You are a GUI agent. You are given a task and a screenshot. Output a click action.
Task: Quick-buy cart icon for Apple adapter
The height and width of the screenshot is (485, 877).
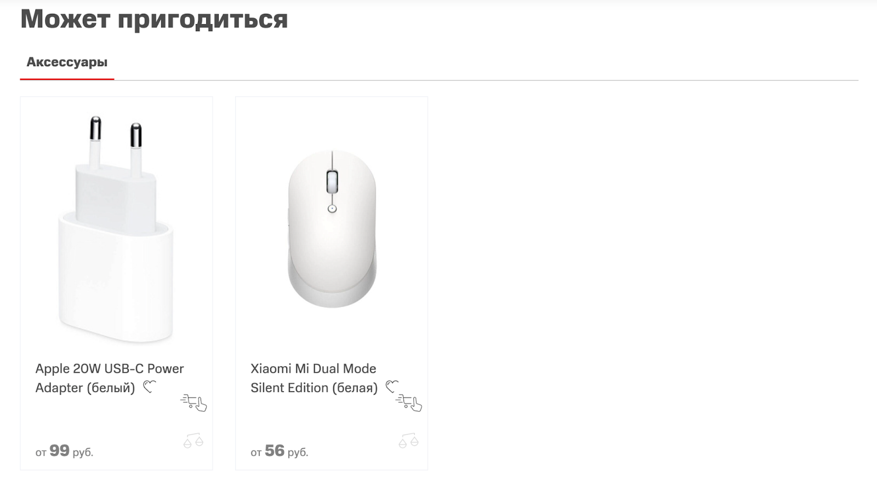coord(193,403)
